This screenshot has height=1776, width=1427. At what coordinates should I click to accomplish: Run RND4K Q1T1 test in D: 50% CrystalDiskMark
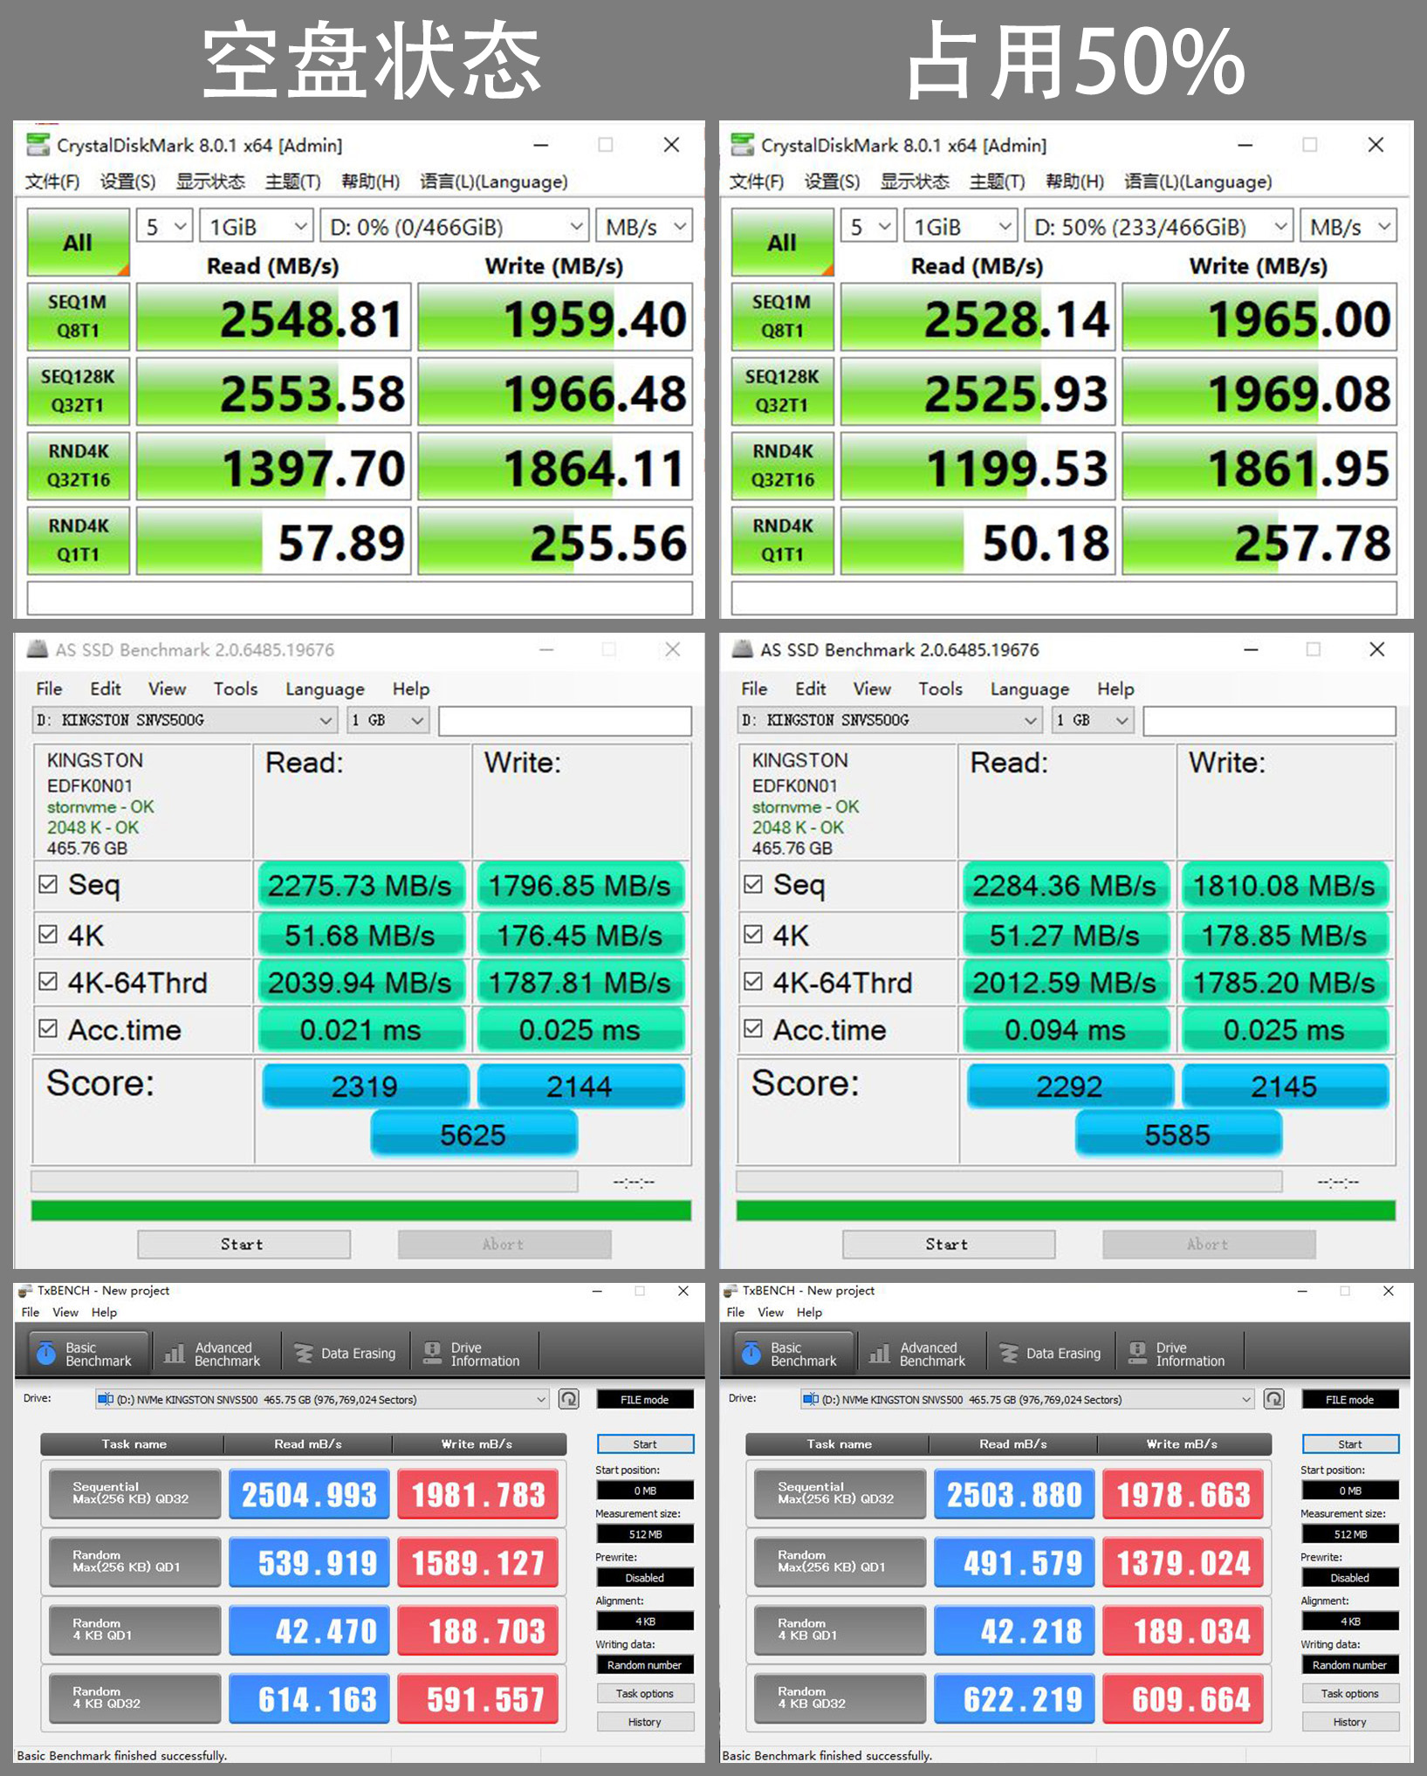point(782,540)
